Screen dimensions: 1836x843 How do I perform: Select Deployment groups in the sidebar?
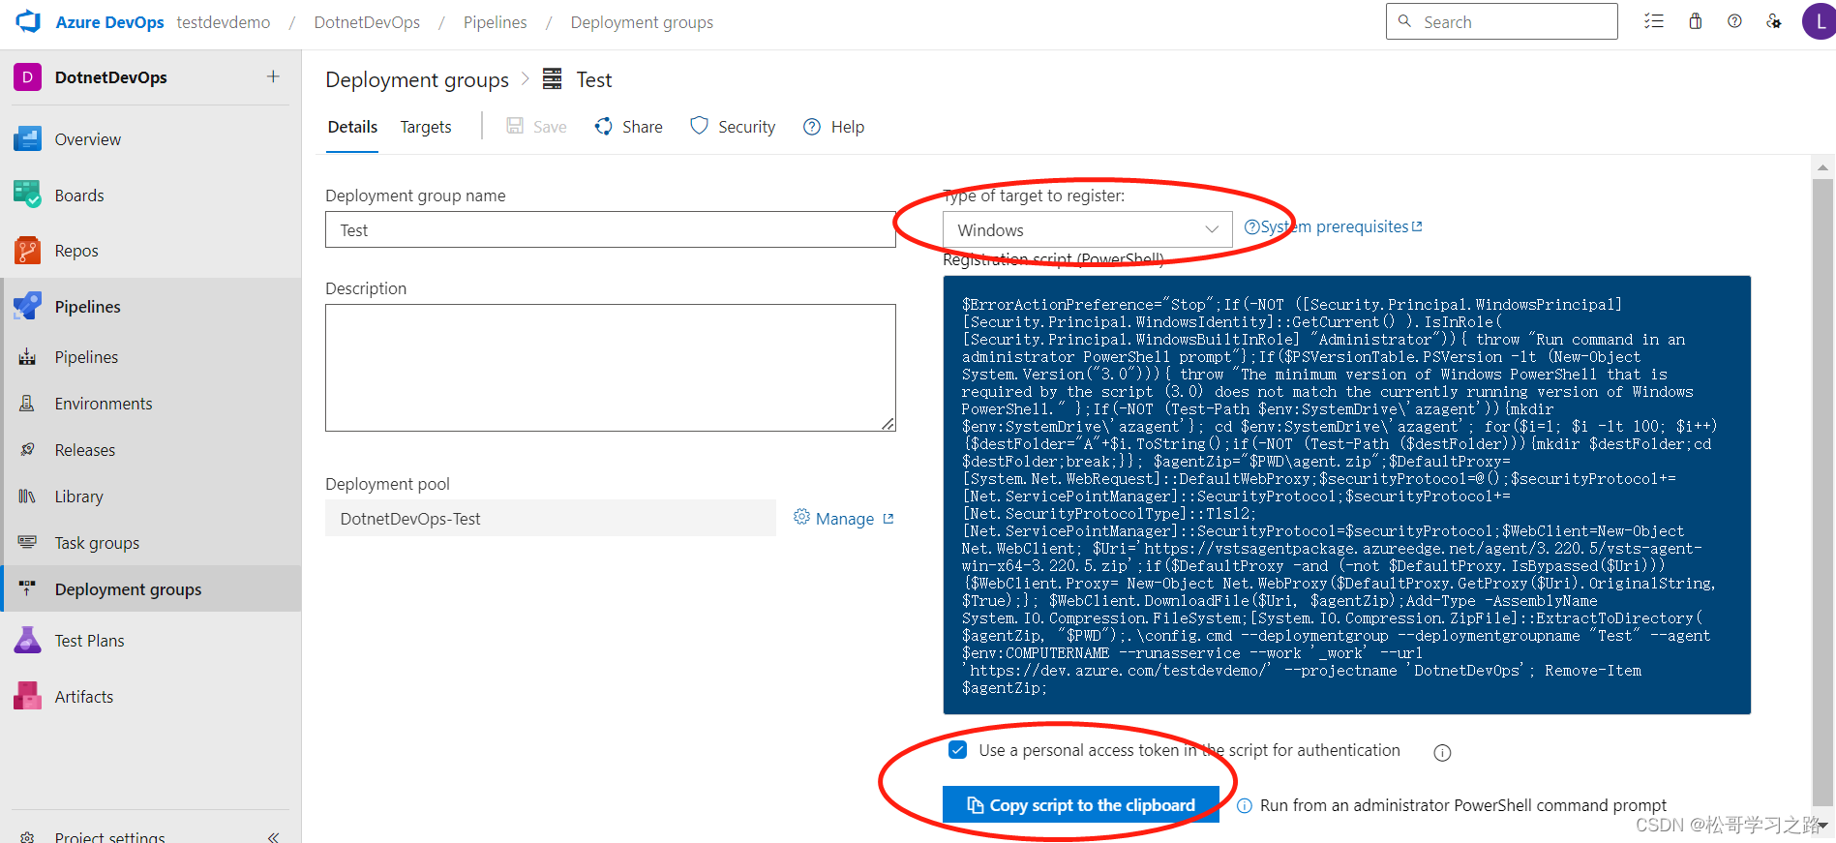click(150, 589)
